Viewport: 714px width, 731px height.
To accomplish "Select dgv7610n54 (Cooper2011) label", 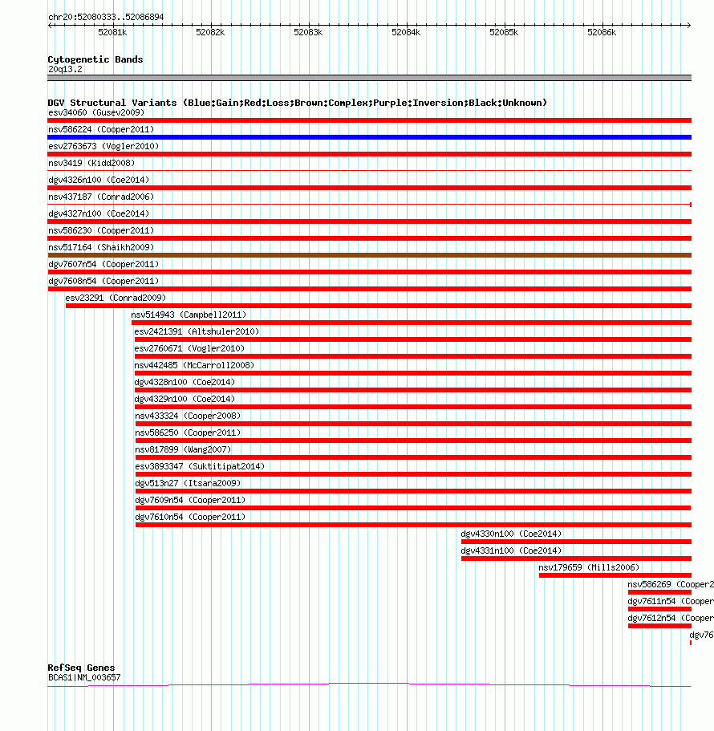I will [x=190, y=517].
